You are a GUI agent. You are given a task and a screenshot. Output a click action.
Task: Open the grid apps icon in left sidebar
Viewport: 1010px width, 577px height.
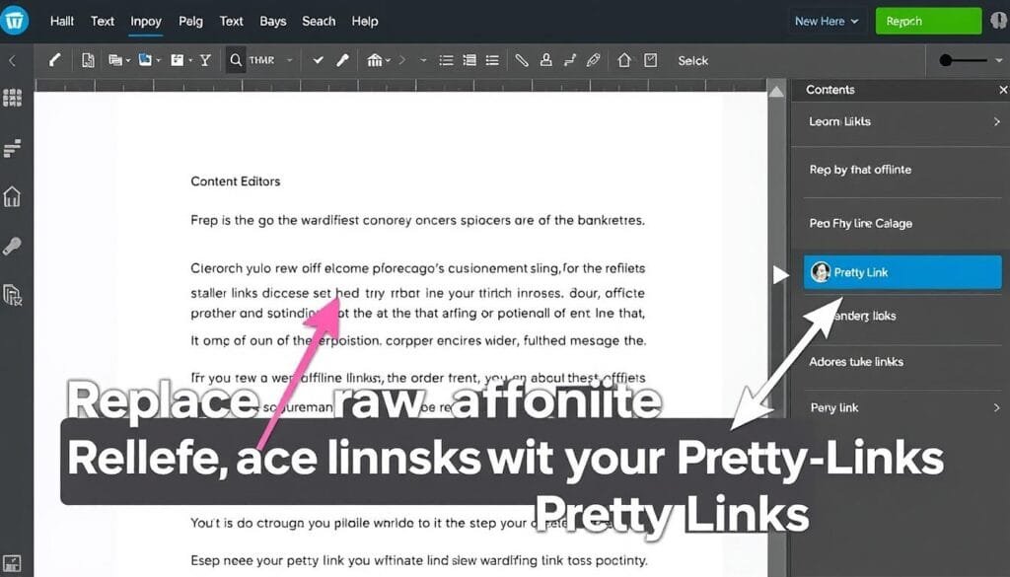click(13, 98)
